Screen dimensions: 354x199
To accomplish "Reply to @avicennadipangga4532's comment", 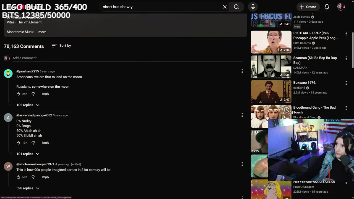I will 45,143.
